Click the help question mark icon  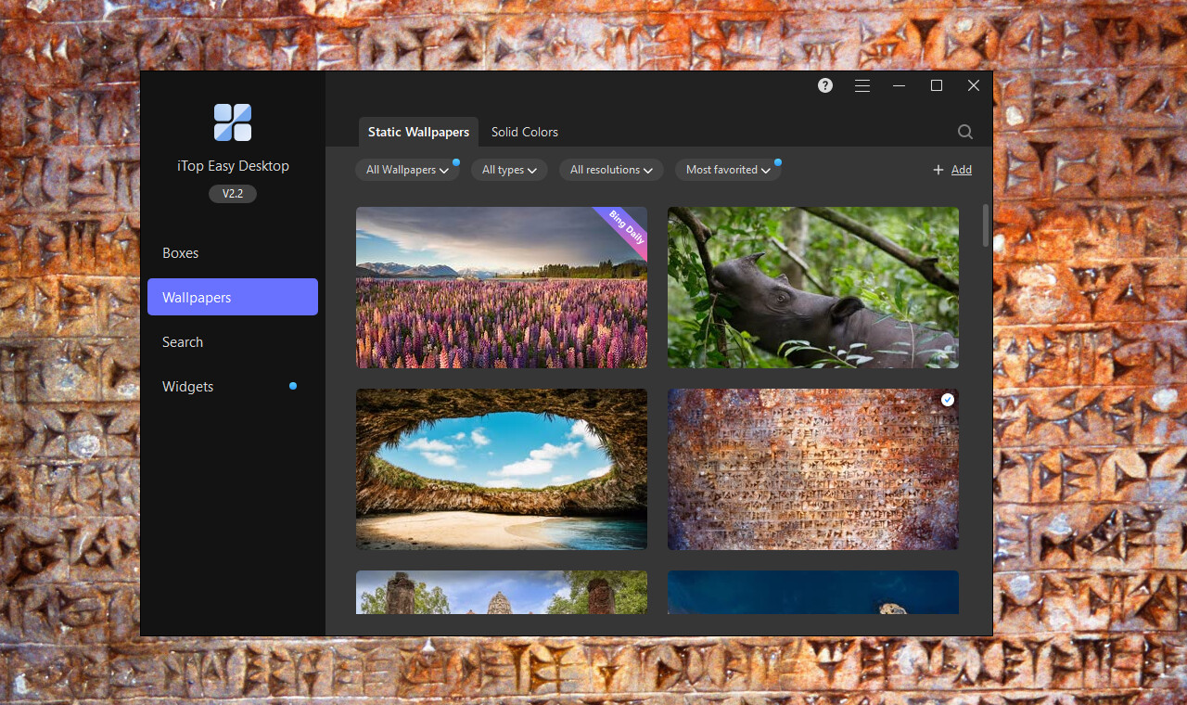point(824,84)
